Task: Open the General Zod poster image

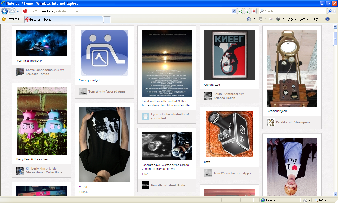Action: click(229, 55)
